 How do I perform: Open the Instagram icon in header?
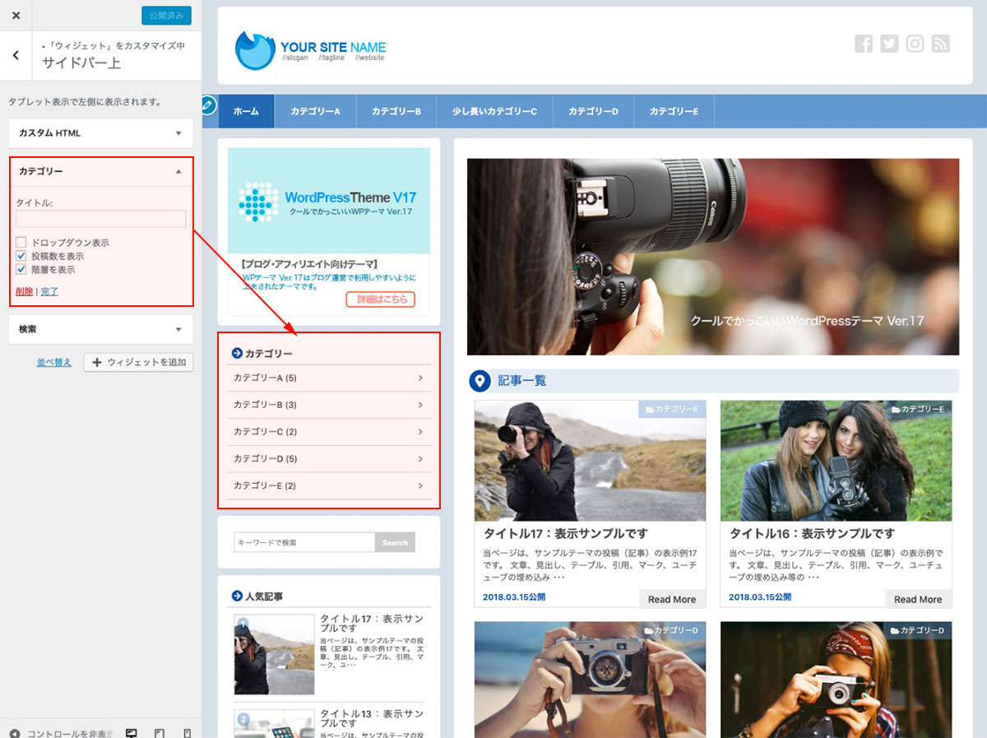tap(915, 44)
